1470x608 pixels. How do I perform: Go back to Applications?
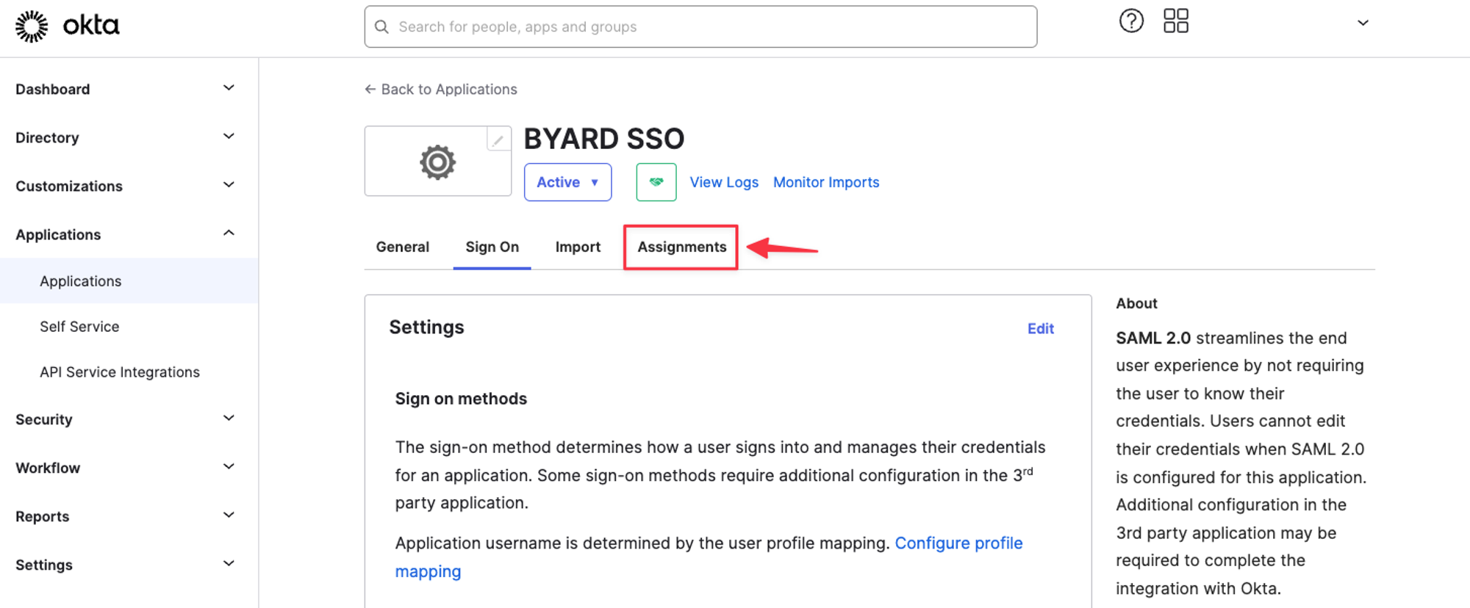pos(441,89)
